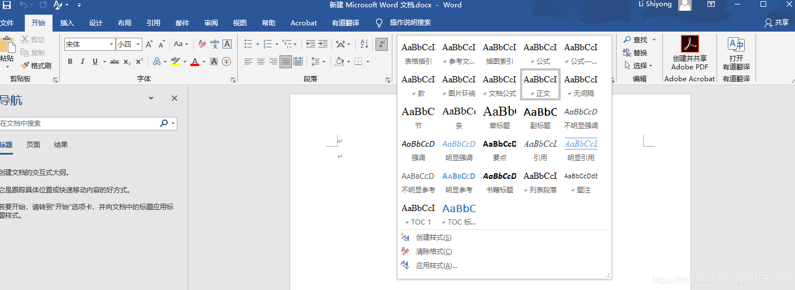Apply the red font color

(x=195, y=61)
